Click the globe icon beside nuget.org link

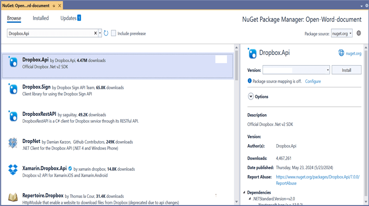click(x=341, y=53)
